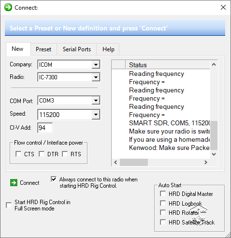Expand the Company dropdown showing ICOM
This screenshot has width=231, height=238.
96,65
